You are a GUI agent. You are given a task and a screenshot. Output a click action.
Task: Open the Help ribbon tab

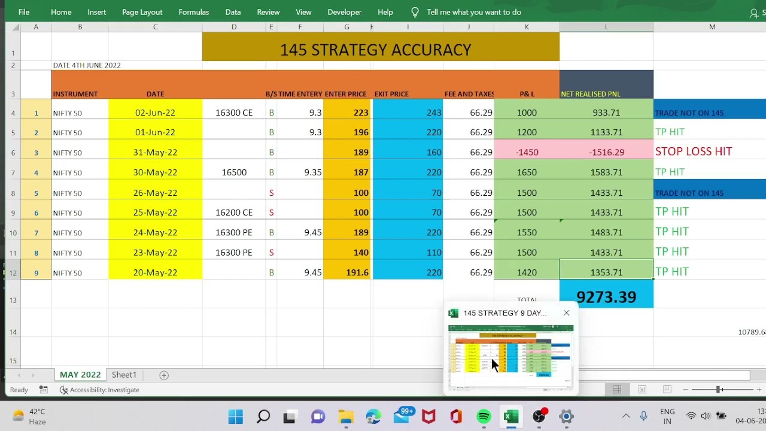(x=385, y=12)
